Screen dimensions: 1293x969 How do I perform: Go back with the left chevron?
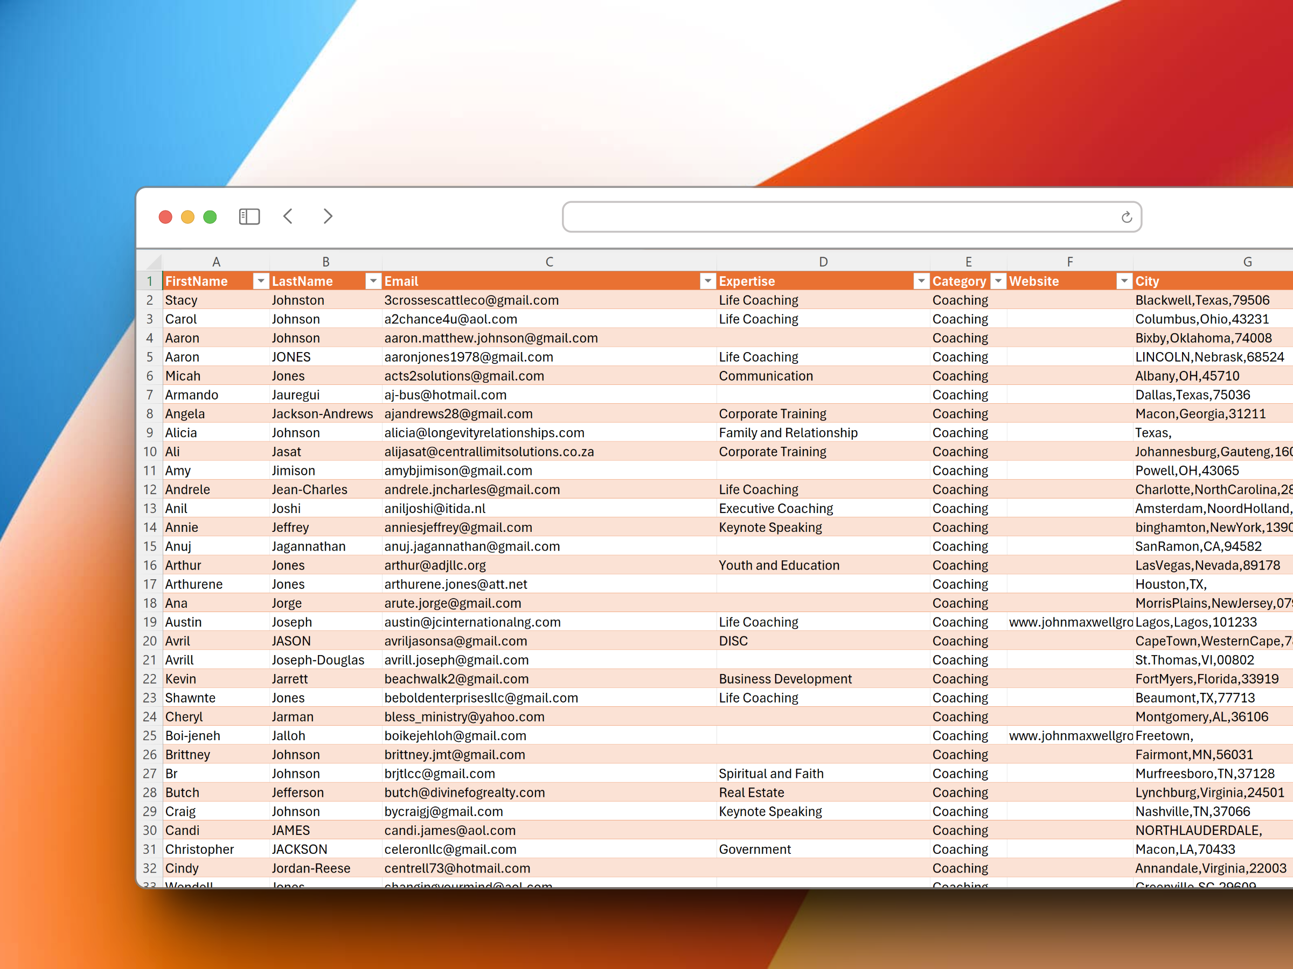(x=288, y=217)
